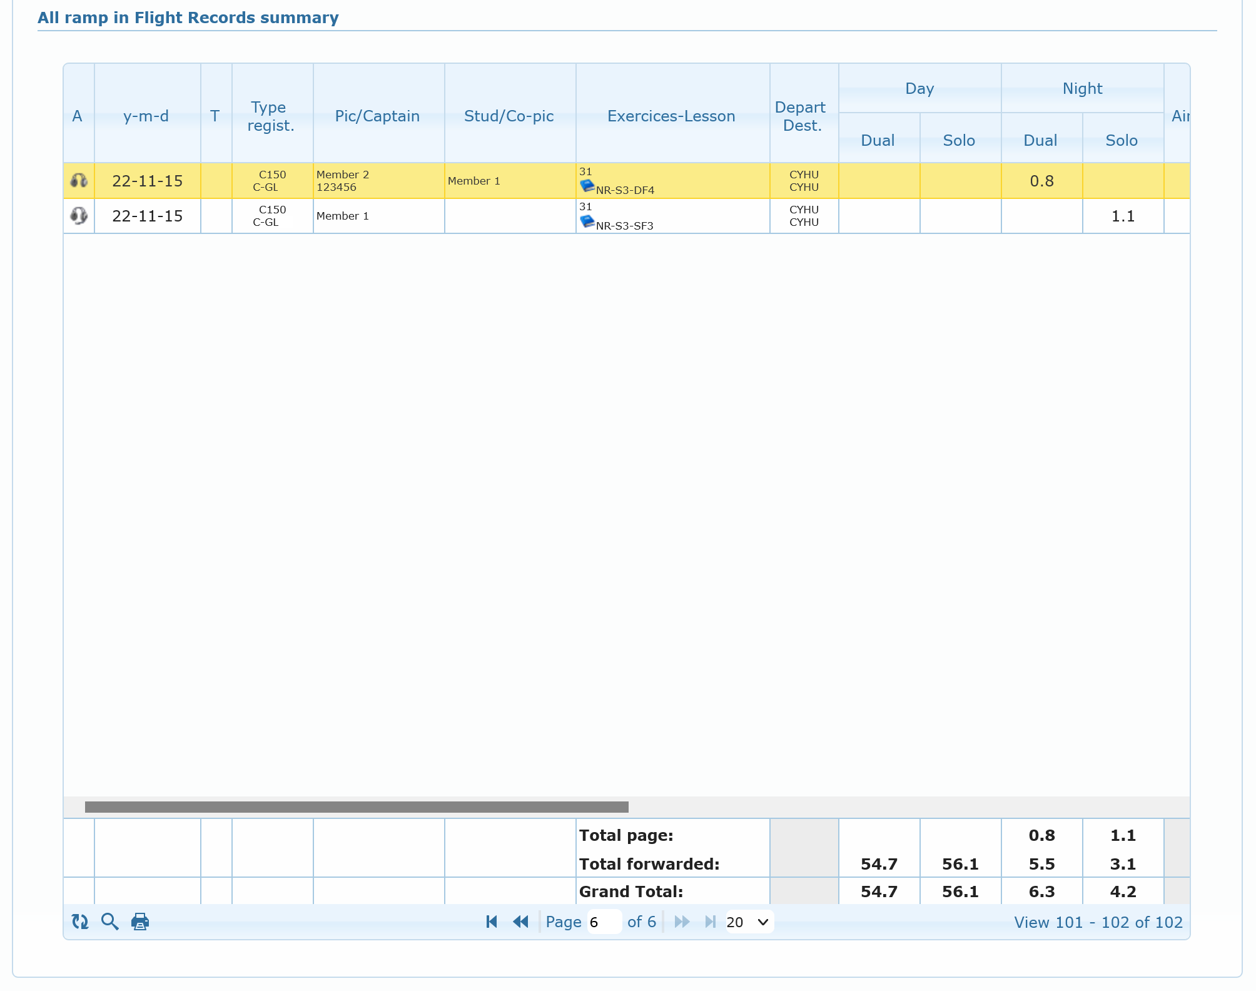
Task: Go to previous page of records
Action: click(x=520, y=922)
